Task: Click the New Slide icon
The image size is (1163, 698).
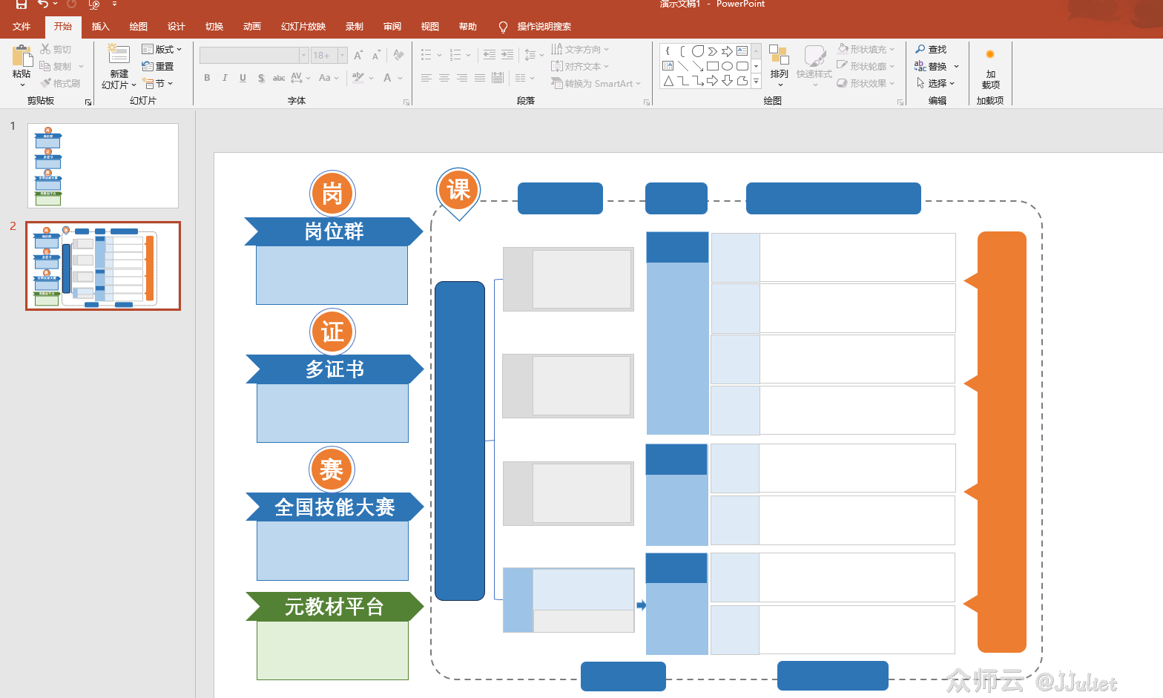Action: pos(119,55)
